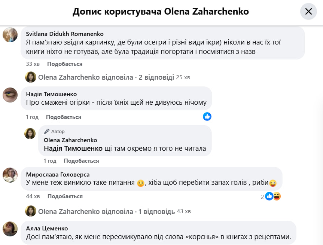
Task: Click the blue like reaction on Надія's comment
Action: (207, 116)
